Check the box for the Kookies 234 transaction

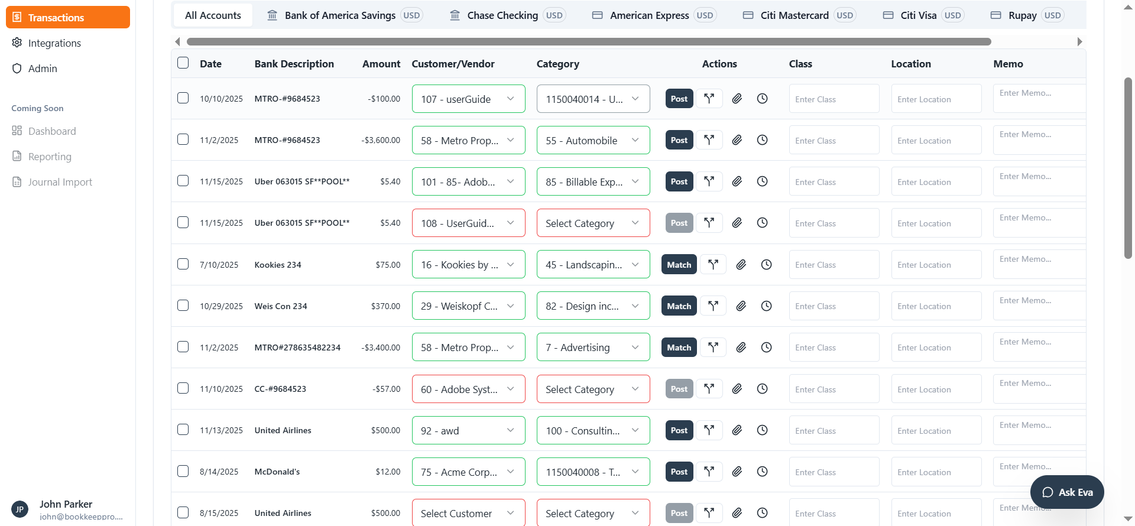(183, 264)
